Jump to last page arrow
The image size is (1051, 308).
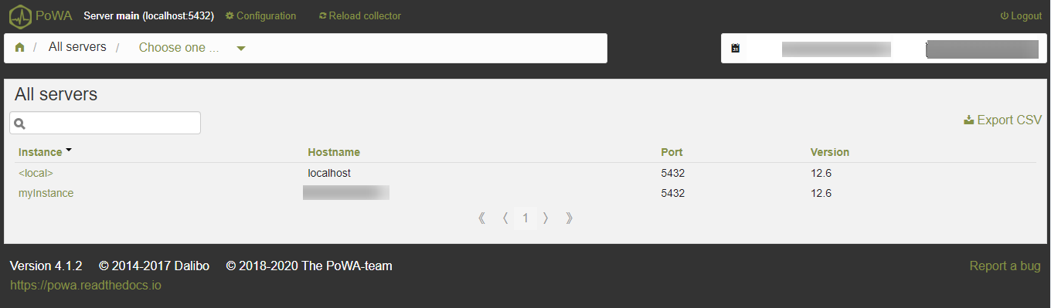[x=570, y=218]
